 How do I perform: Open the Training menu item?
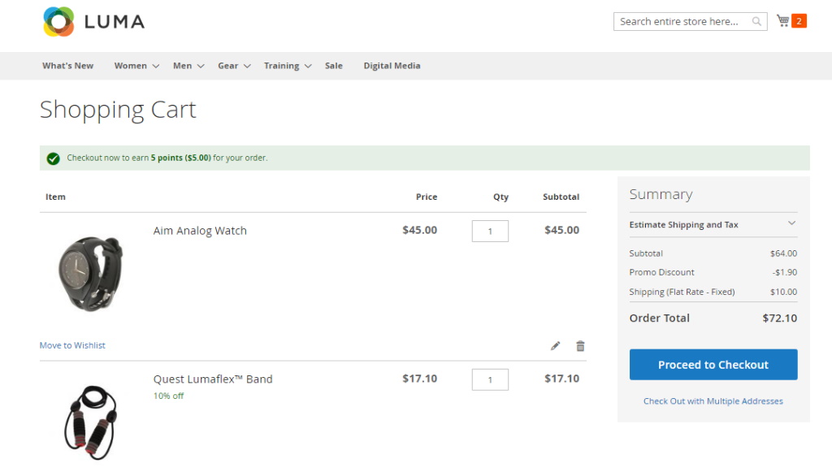click(282, 66)
